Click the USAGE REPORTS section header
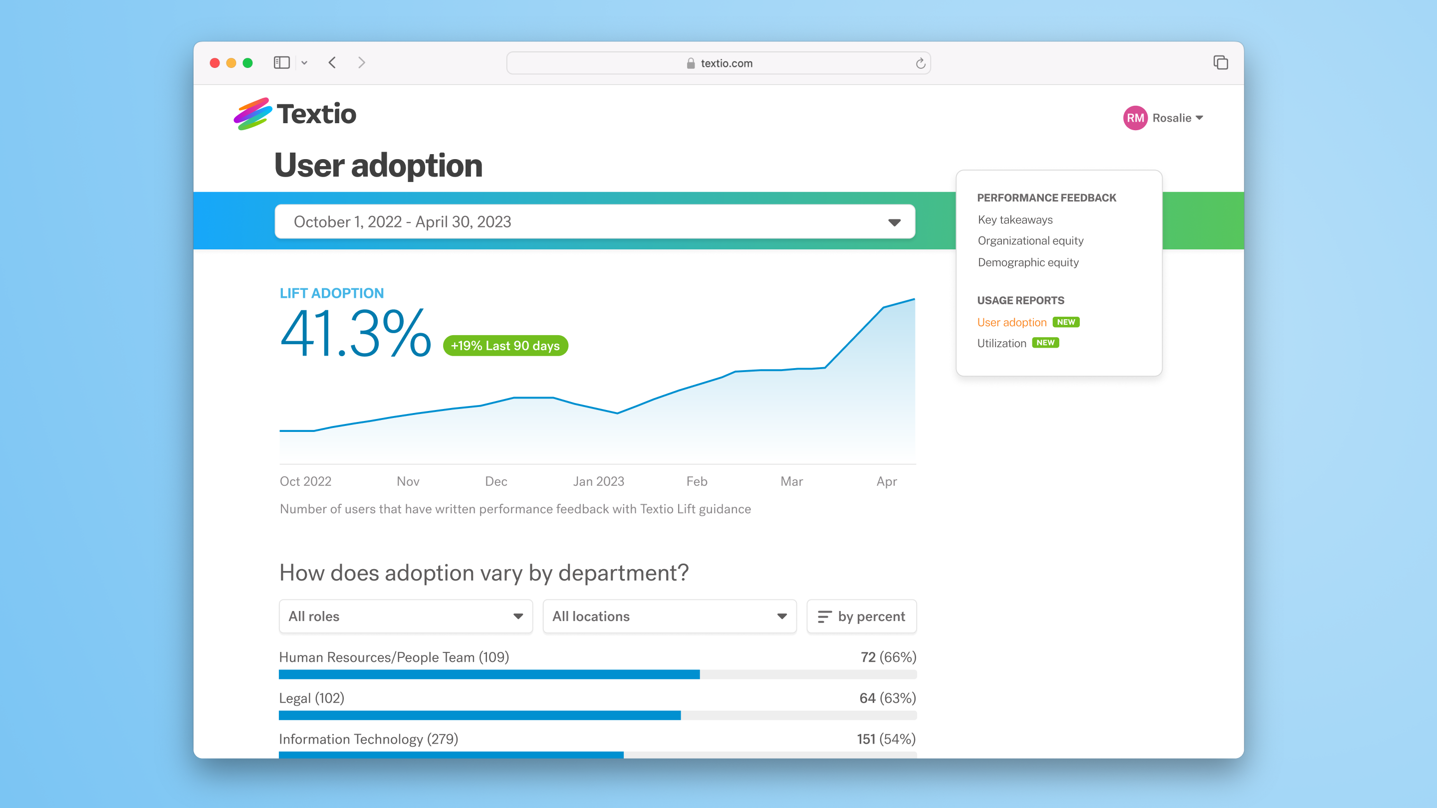Image resolution: width=1437 pixels, height=808 pixels. (x=1020, y=300)
